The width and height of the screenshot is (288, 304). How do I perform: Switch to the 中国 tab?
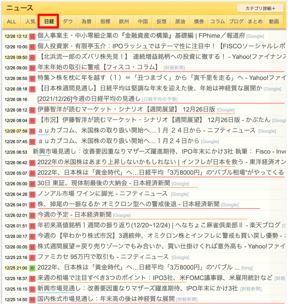(143, 22)
